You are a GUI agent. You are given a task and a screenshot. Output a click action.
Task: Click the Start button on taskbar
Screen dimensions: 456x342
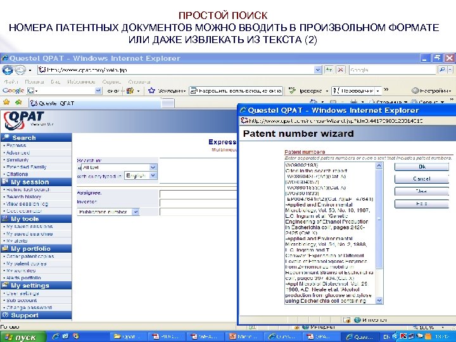(23, 337)
